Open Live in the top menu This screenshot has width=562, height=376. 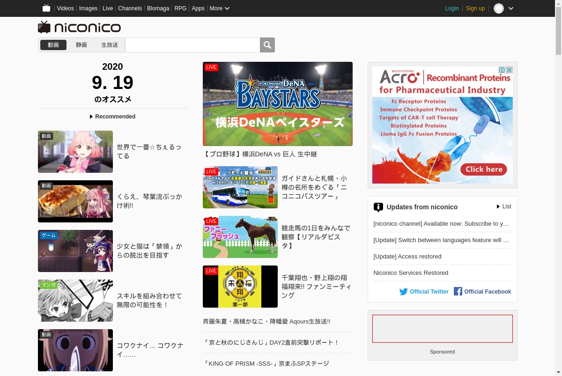point(108,8)
